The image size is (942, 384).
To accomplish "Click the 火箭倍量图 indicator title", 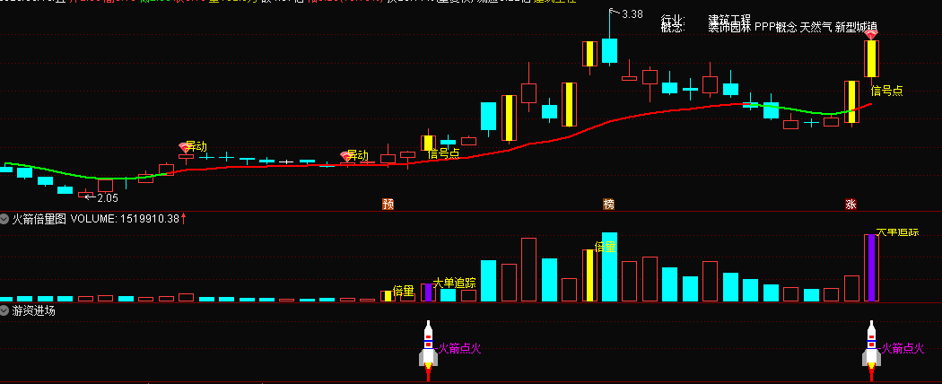I will point(39,219).
